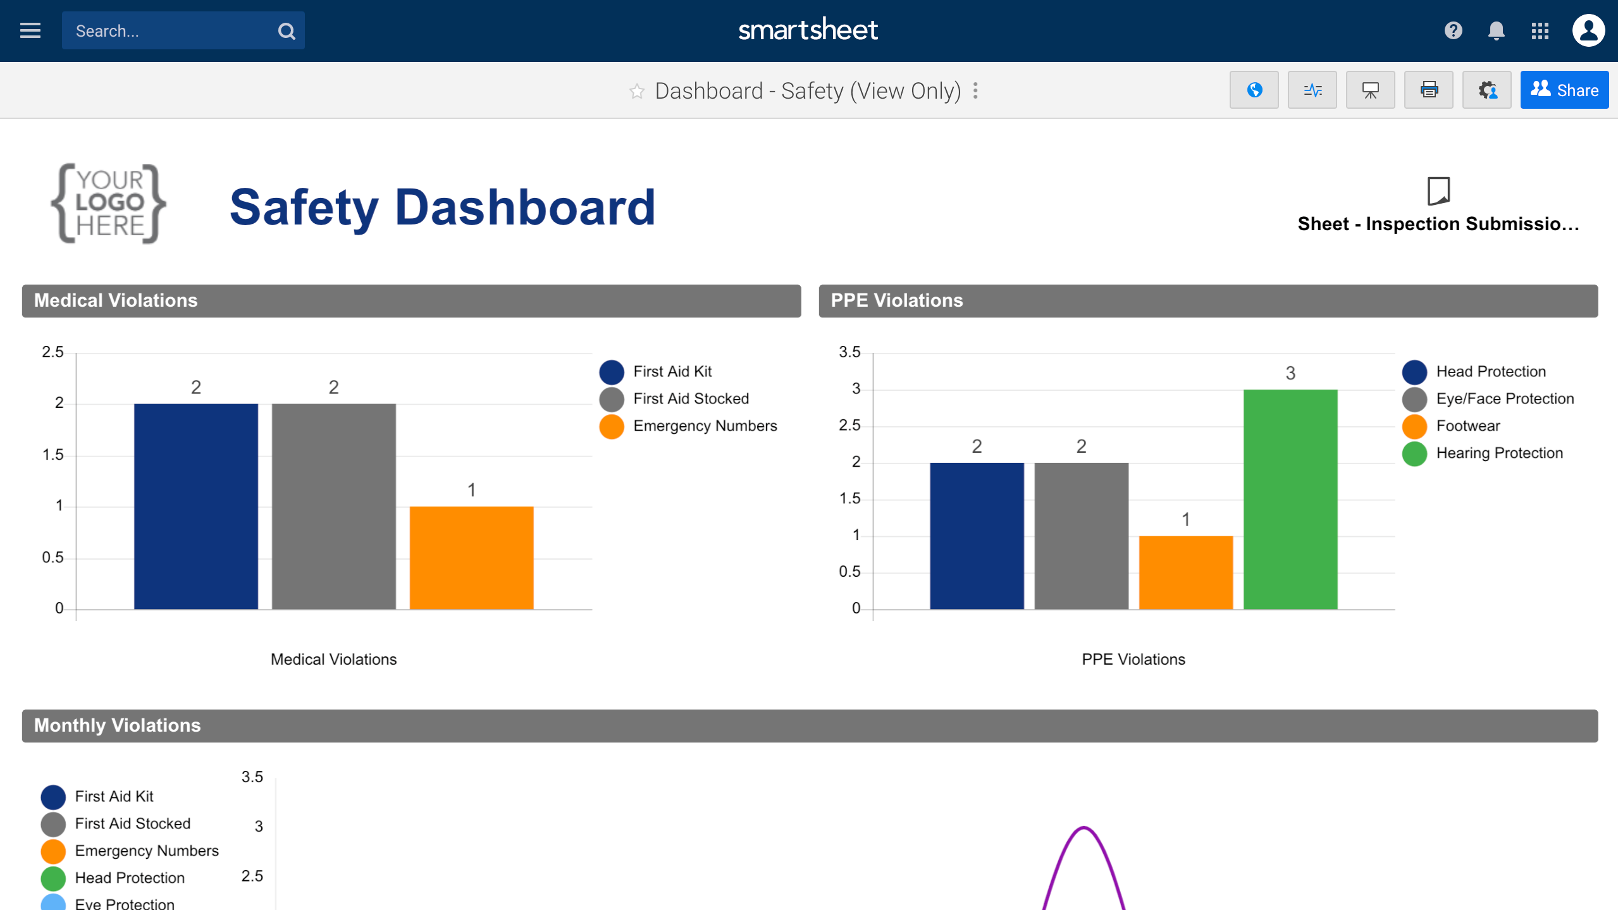Open the activity log icon
Screen dimensions: 1618x910
pos(1312,90)
